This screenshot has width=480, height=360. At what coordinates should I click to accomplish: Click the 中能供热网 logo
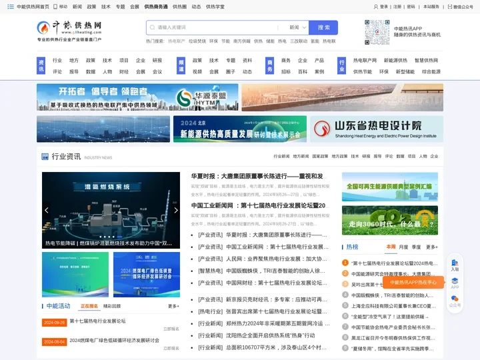coord(69,31)
